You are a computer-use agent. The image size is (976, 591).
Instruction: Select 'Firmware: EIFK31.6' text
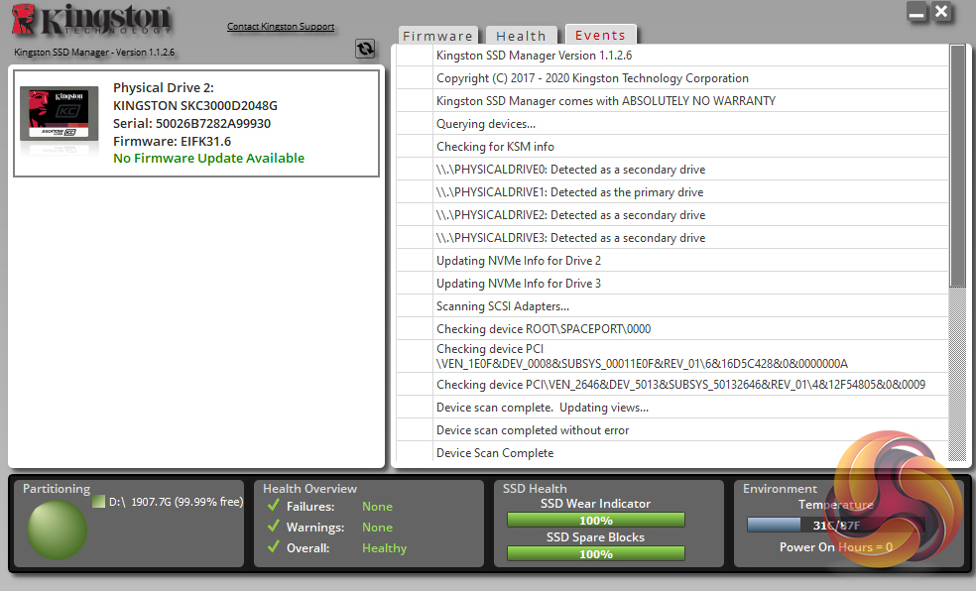pos(172,141)
